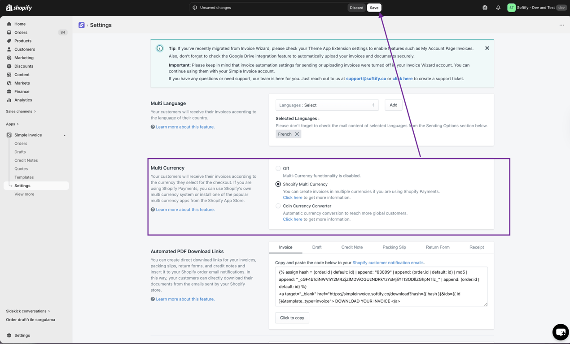Open the three-dot more options menu
Image resolution: width=570 pixels, height=344 pixels.
click(x=561, y=25)
